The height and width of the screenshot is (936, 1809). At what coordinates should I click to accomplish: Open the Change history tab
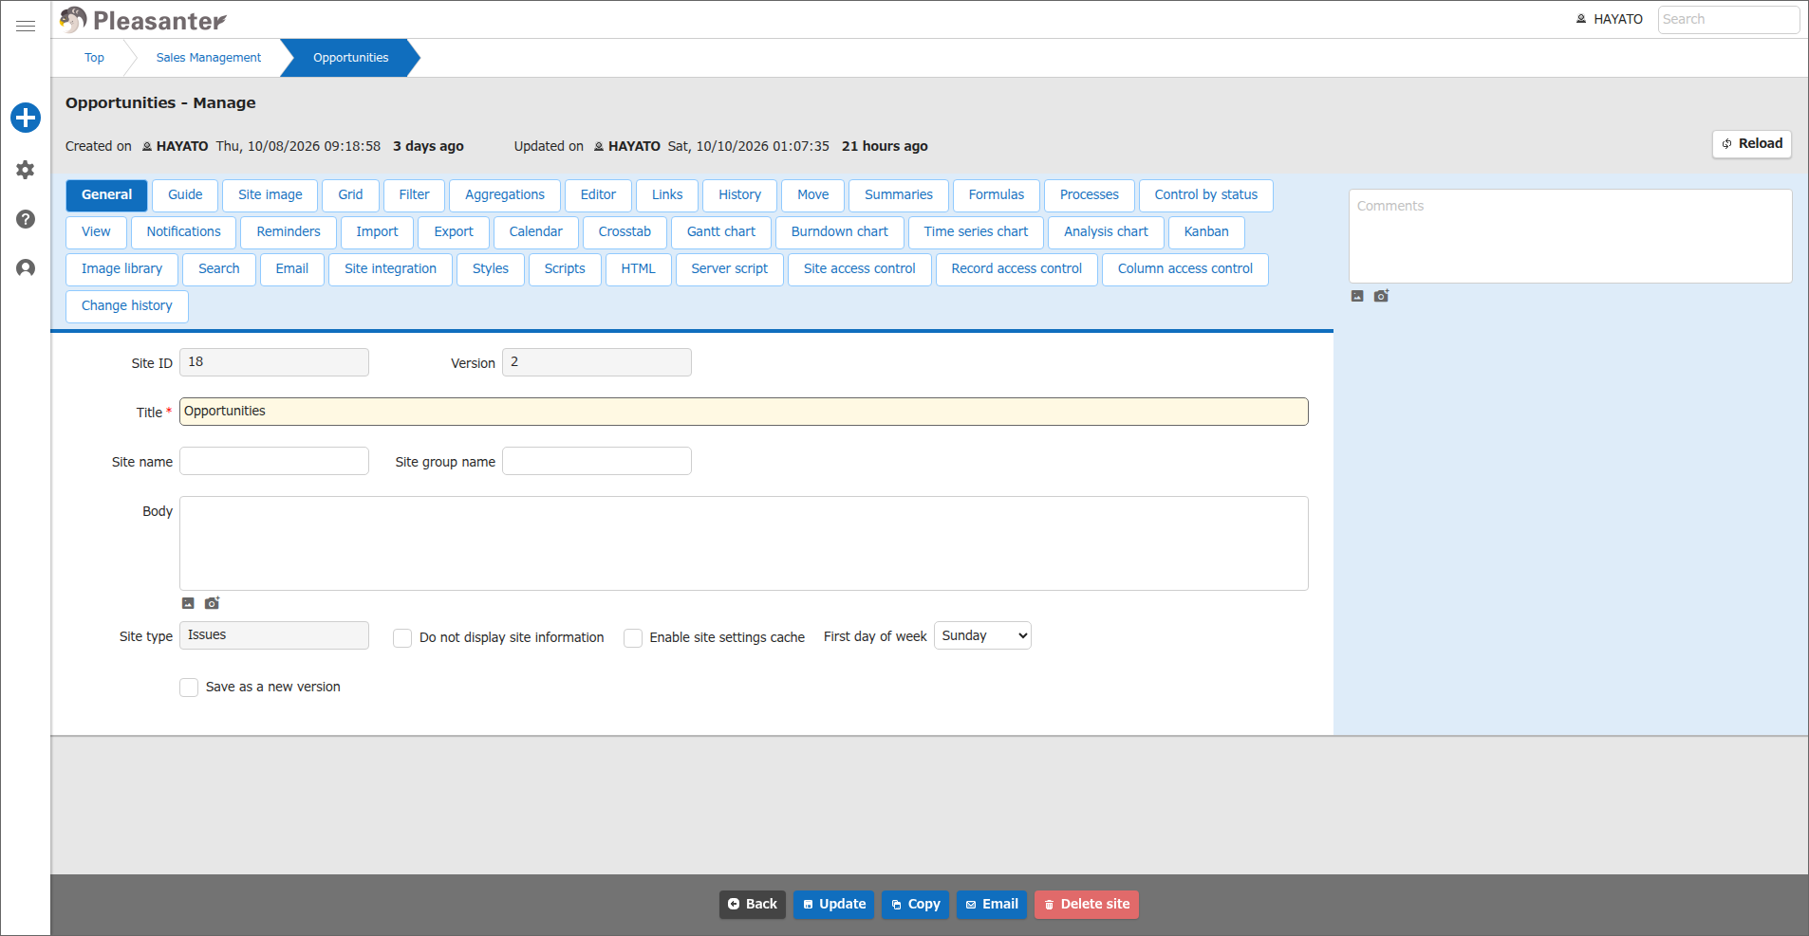coord(127,306)
